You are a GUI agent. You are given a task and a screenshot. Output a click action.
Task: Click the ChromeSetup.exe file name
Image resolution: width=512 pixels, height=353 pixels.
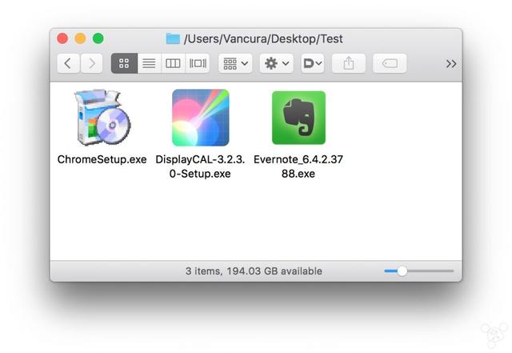click(102, 159)
